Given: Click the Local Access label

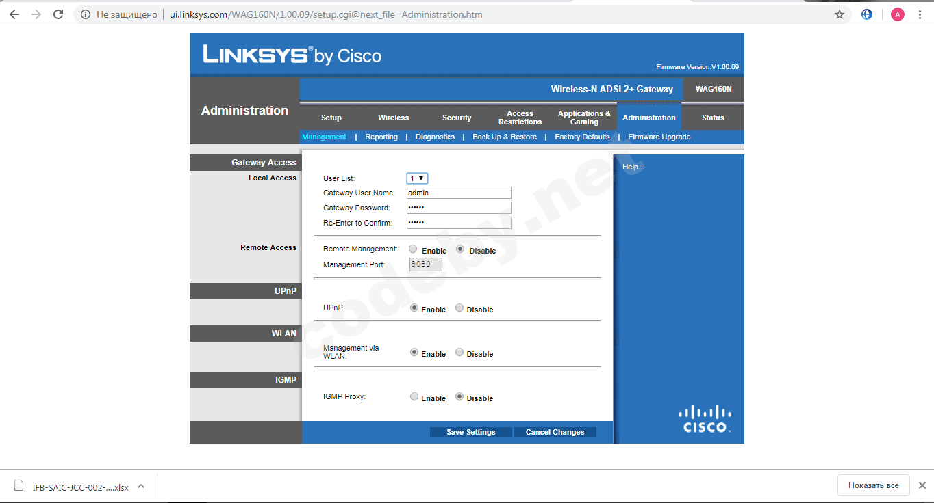Looking at the screenshot, I should 273,178.
